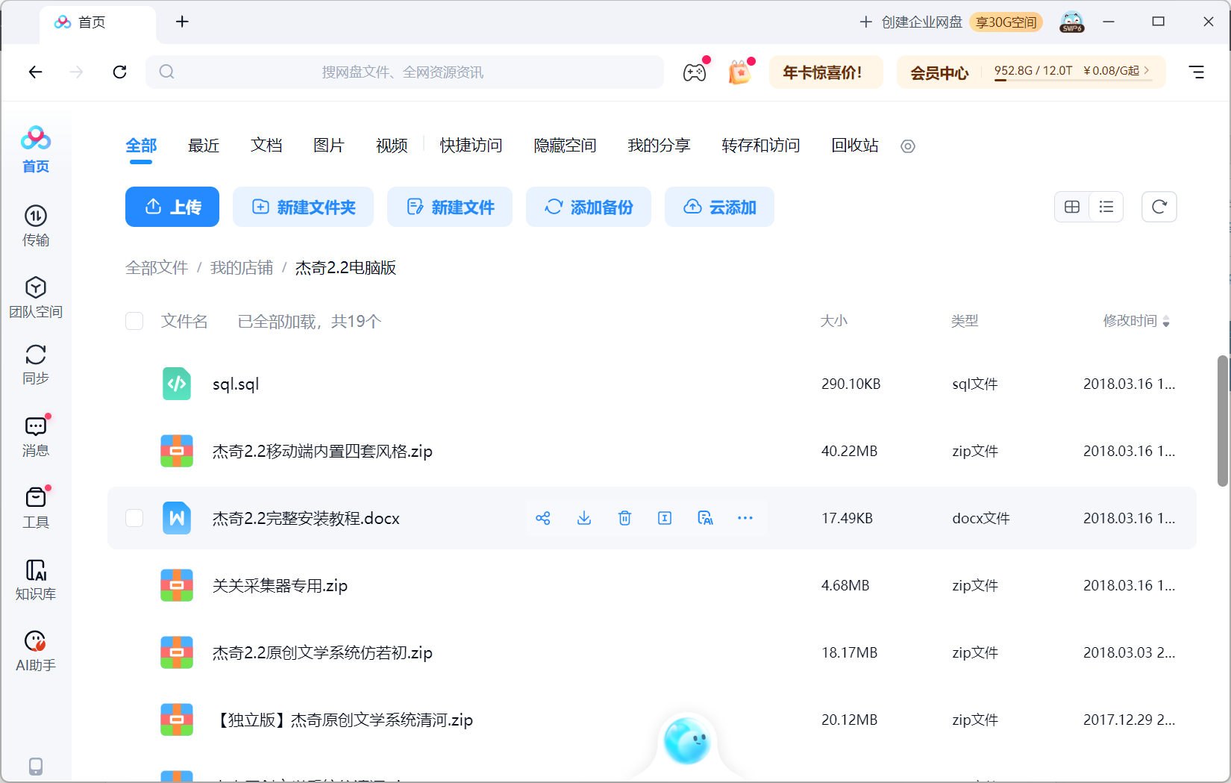The image size is (1231, 783).
Task: Click the vertical scrollbar thumb
Action: [1222, 421]
